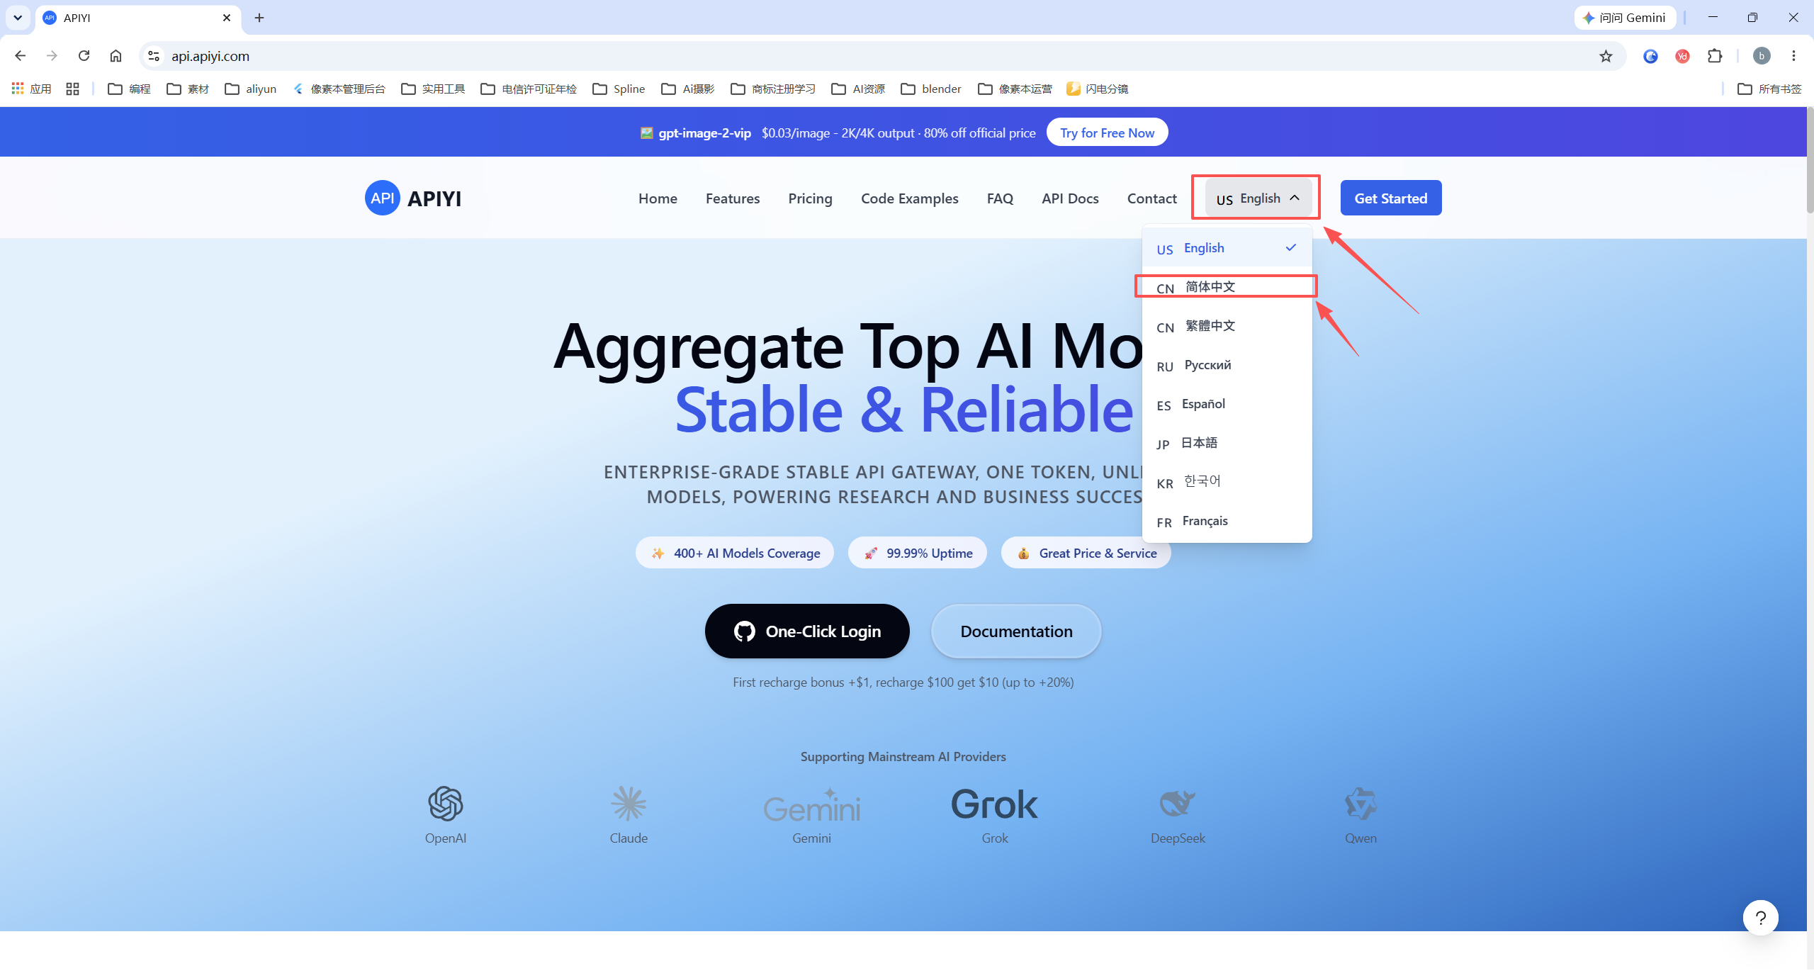This screenshot has height=978, width=1814.
Task: Open the 编程 bookmark folder
Action: pyautogui.click(x=129, y=89)
